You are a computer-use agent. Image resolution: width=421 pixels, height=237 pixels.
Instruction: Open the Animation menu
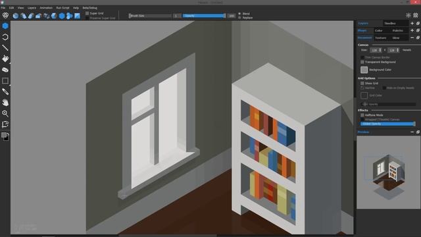[46, 8]
